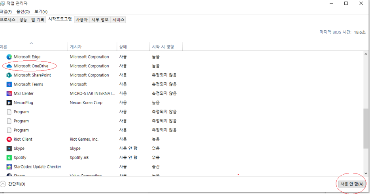Image resolution: width=370 pixels, height=194 pixels.
Task: Click Nexon Korea Corp. publisher cell
Action: (87, 103)
